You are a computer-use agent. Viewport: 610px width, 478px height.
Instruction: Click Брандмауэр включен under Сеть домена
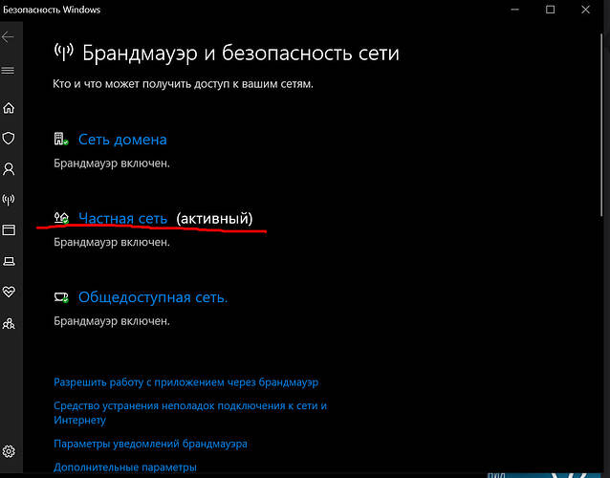112,163
